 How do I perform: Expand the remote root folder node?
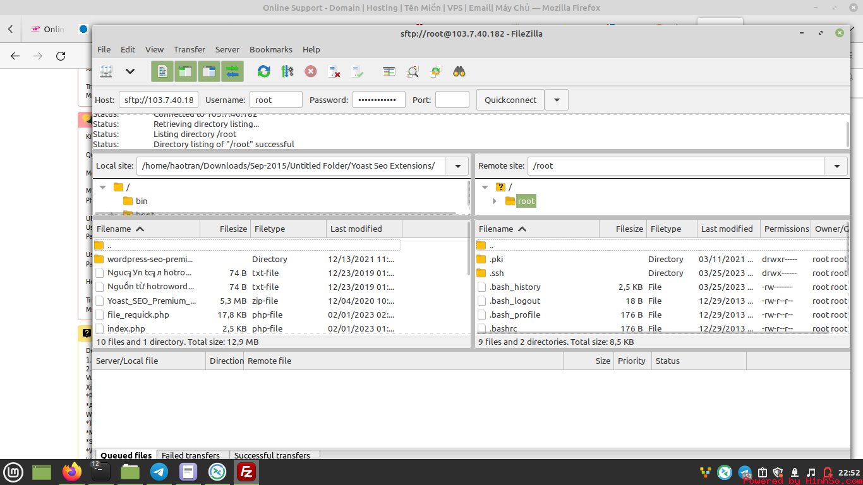click(x=495, y=201)
